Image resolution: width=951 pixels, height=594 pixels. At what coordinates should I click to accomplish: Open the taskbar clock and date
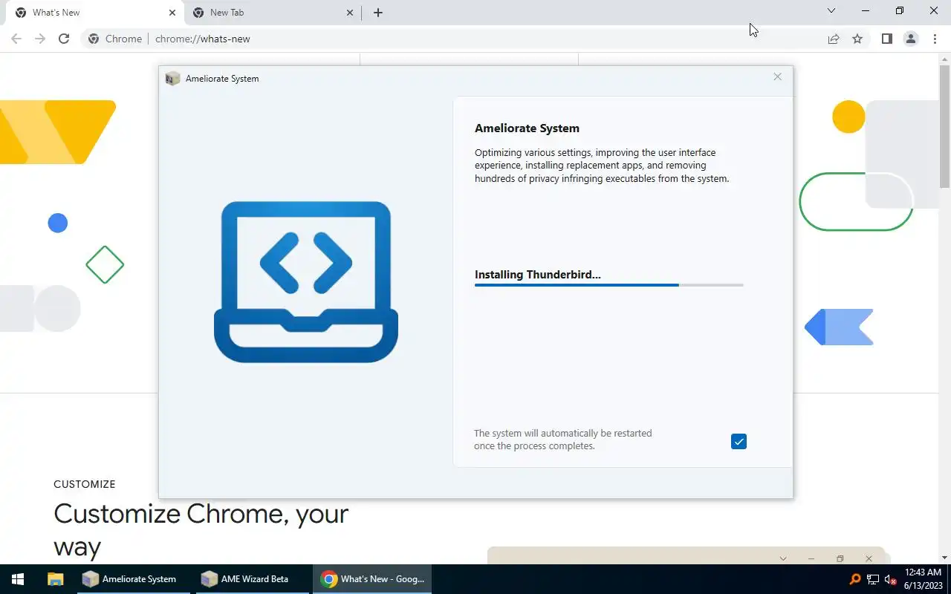(923, 579)
